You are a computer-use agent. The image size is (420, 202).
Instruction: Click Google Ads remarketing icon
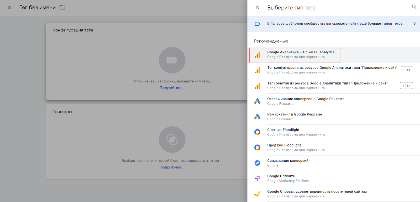tap(257, 117)
